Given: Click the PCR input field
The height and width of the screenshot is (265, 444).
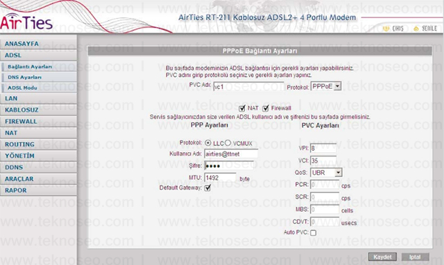Looking at the screenshot, I should click(325, 185).
